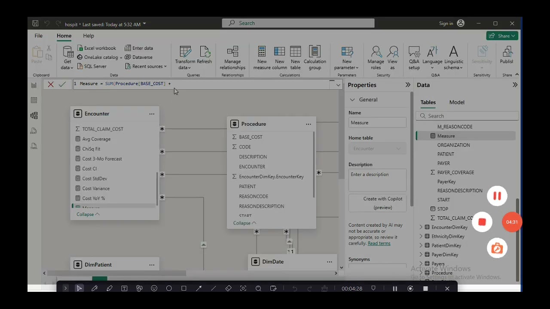
Task: Open Manage relationships dialog
Action: tap(232, 58)
